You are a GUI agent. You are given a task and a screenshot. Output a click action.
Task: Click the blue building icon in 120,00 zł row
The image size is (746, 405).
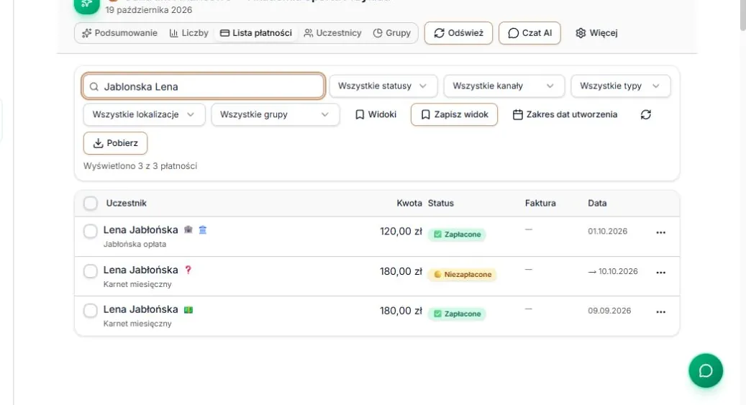(203, 230)
